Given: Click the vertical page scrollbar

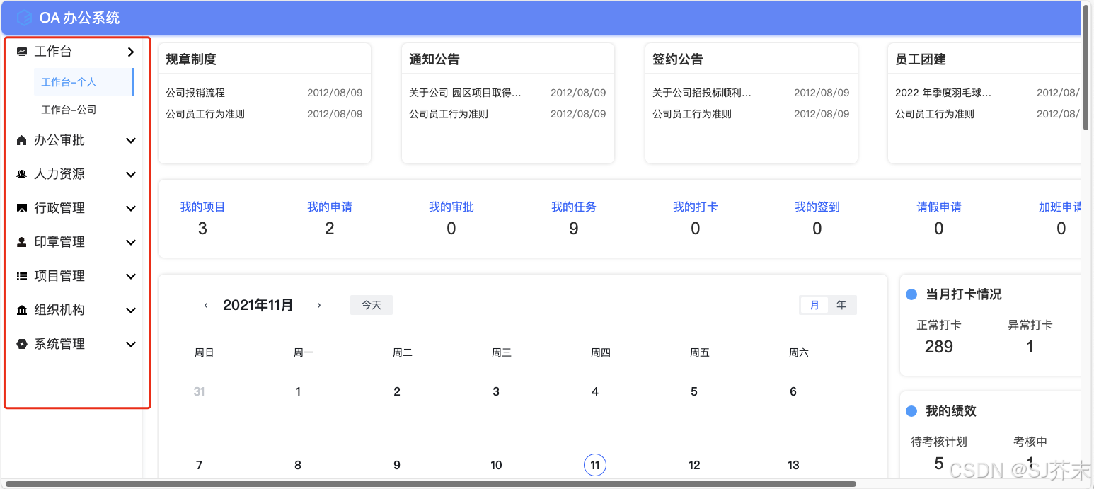Looking at the screenshot, I should [1086, 67].
